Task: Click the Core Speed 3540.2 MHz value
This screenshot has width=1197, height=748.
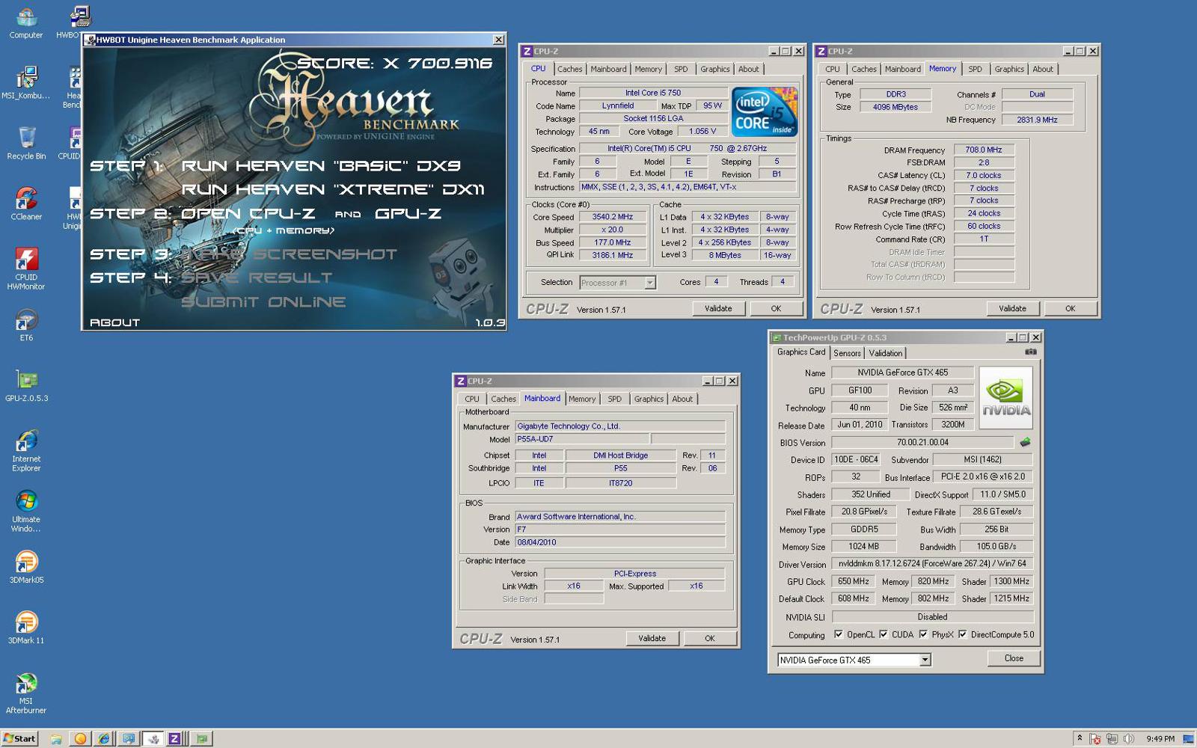Action: tap(613, 217)
